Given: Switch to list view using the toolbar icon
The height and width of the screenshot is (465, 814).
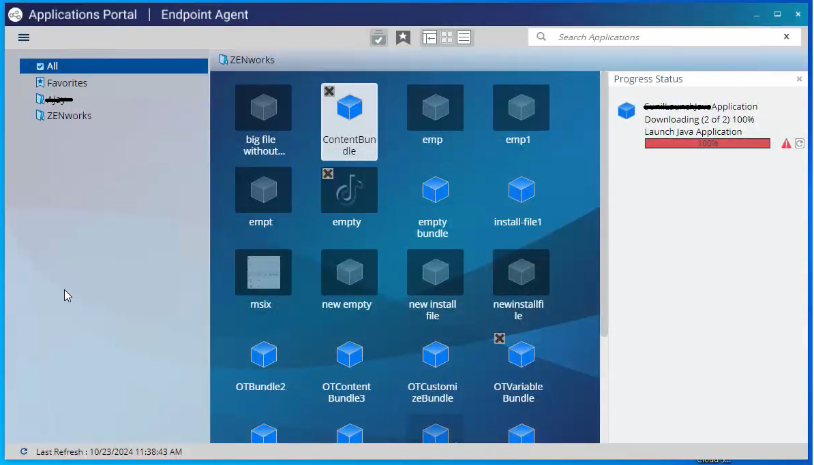Looking at the screenshot, I should [x=464, y=37].
